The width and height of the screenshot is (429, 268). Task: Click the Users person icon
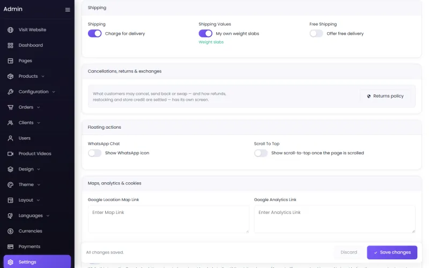coord(10,138)
